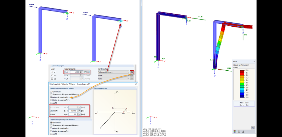Click 'Globale Verformungen' label in Panel

point(241,65)
